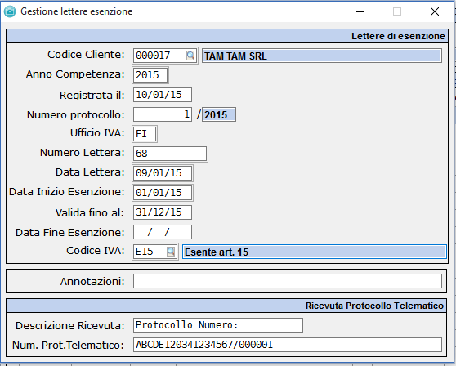Click the Gestione lettere esenzione app icon

click(x=10, y=11)
